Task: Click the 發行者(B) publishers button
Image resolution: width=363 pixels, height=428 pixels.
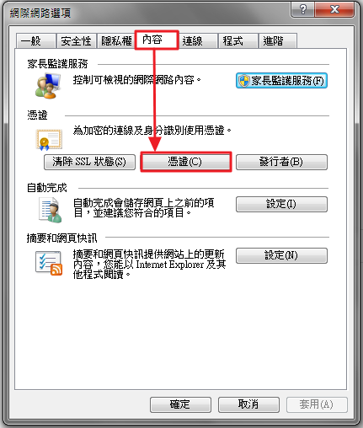Action: pos(281,162)
